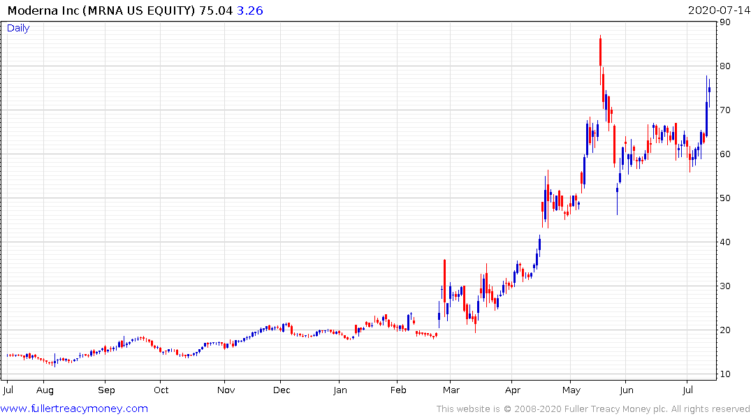751x419 pixels.
Task: Click the 10 price axis label
Action: pyautogui.click(x=725, y=374)
